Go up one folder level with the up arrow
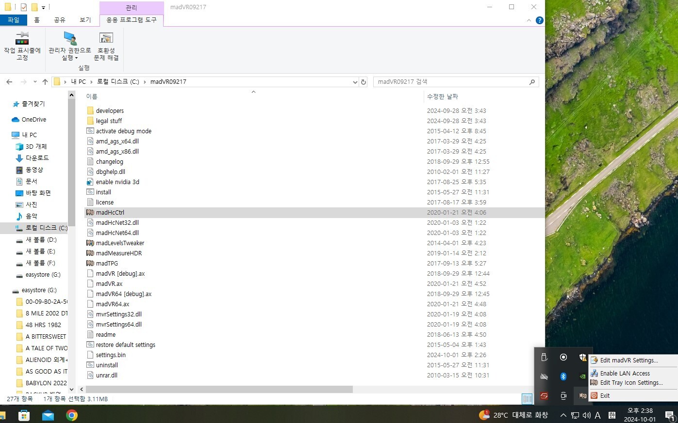The image size is (678, 423). tap(45, 82)
